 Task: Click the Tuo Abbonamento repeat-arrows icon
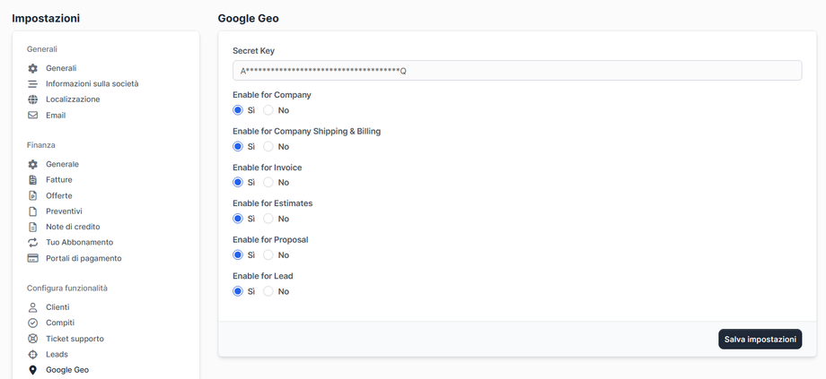[x=33, y=243]
